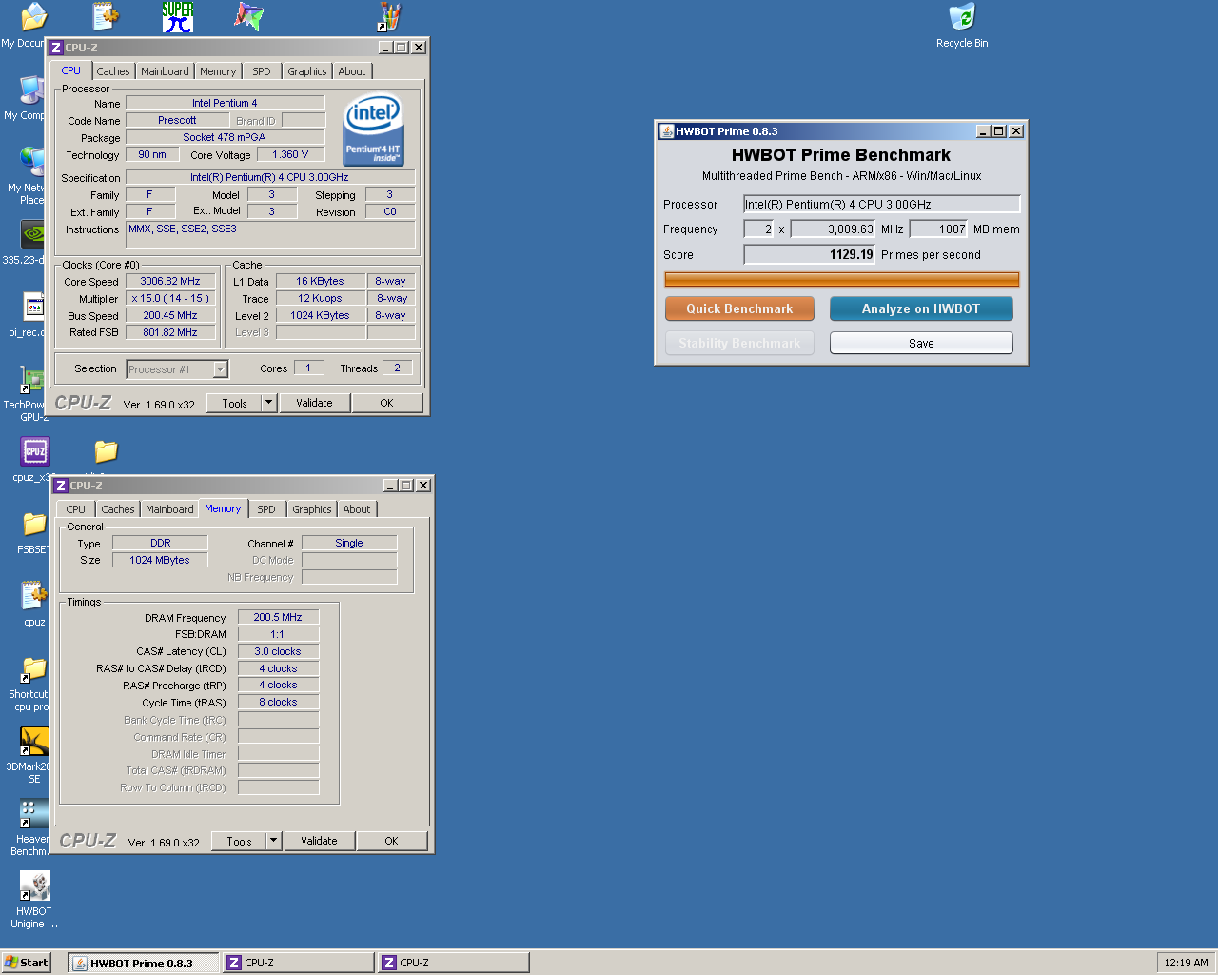Open the Super Pi desktop icon
Screen dimensions: 1218x975
[x=178, y=17]
